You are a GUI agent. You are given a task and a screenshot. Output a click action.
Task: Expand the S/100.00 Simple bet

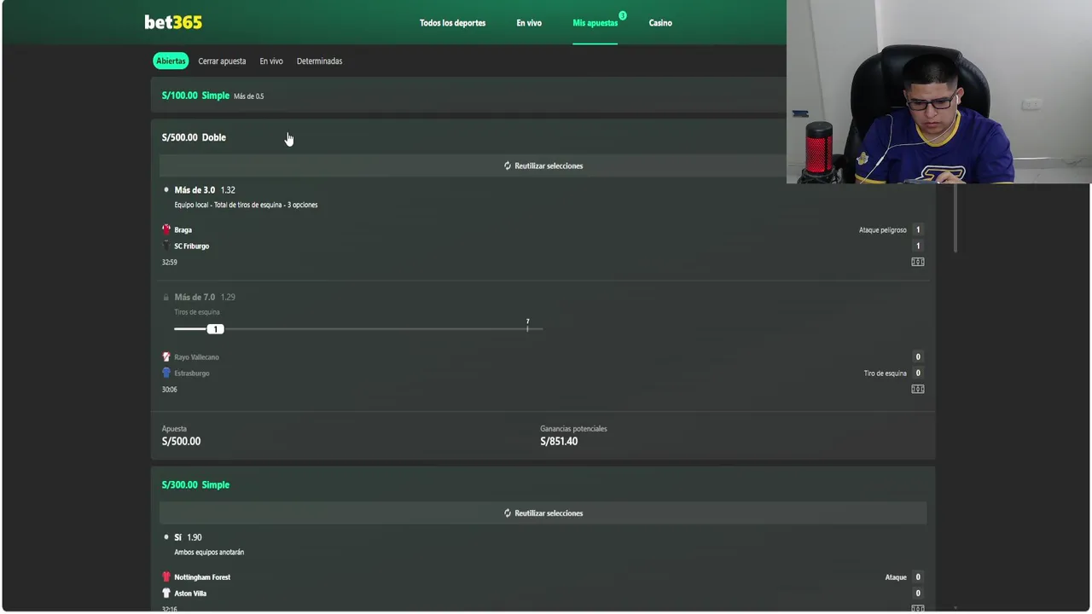(468, 96)
